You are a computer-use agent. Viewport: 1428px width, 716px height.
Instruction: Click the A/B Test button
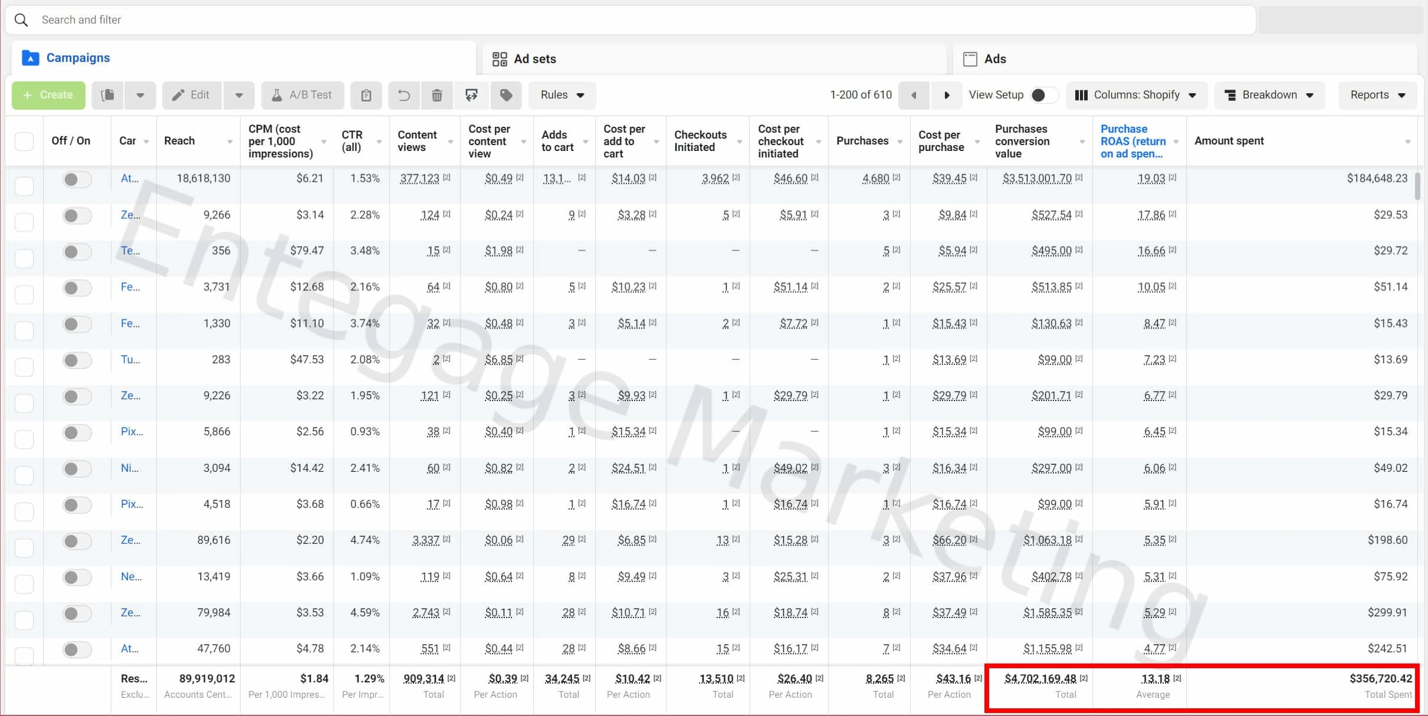click(302, 95)
